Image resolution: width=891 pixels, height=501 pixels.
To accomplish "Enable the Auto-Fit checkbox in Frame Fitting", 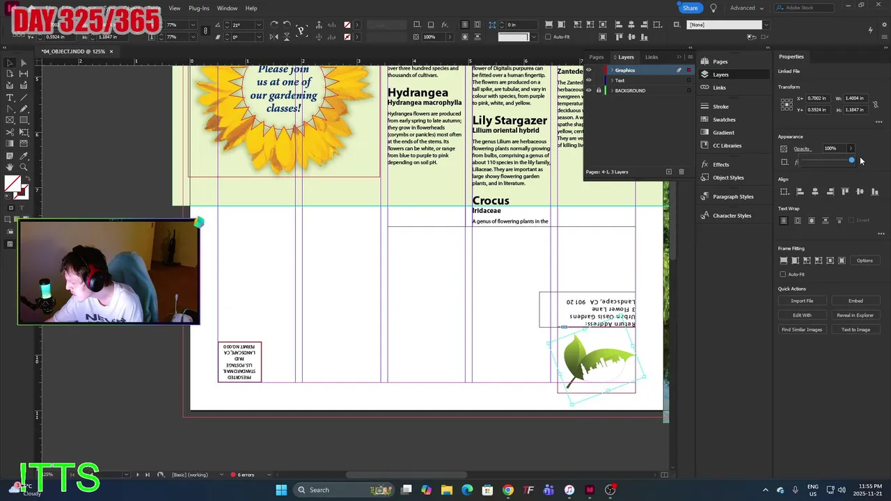I will [x=783, y=274].
